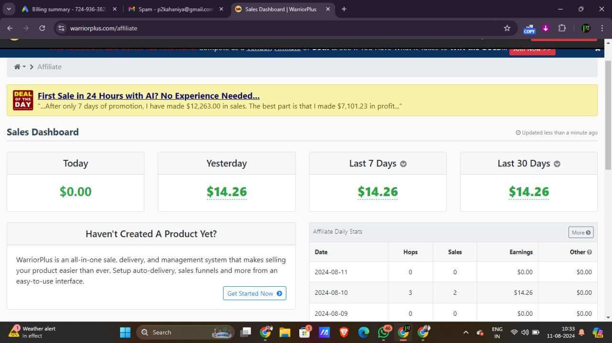Click the Deal of the Day badge

(x=22, y=100)
